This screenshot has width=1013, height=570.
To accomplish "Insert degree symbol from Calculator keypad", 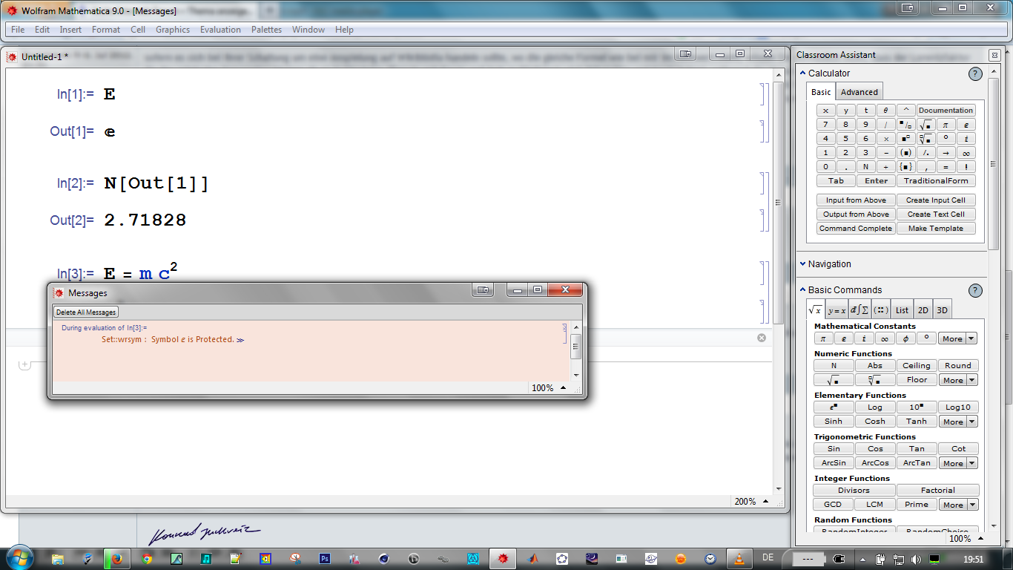I will pyautogui.click(x=946, y=139).
